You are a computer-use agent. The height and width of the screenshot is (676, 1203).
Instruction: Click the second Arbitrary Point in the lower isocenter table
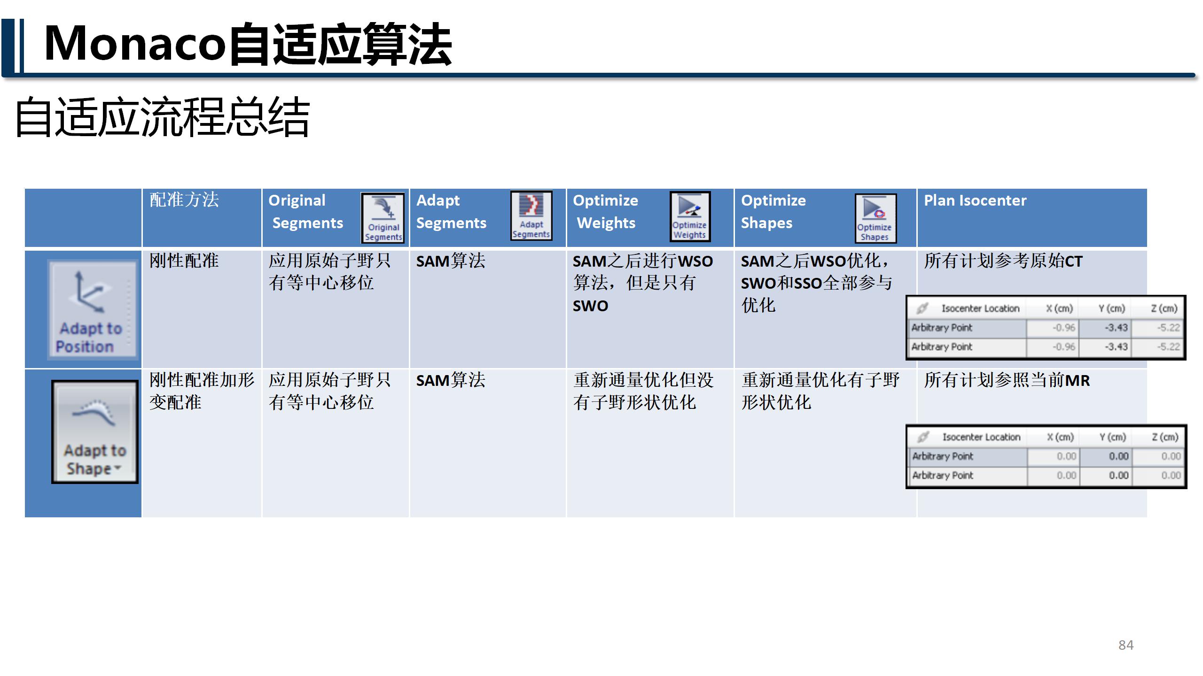point(943,476)
